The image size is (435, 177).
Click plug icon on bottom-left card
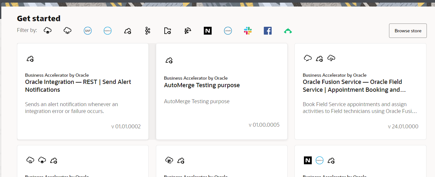[54, 160]
